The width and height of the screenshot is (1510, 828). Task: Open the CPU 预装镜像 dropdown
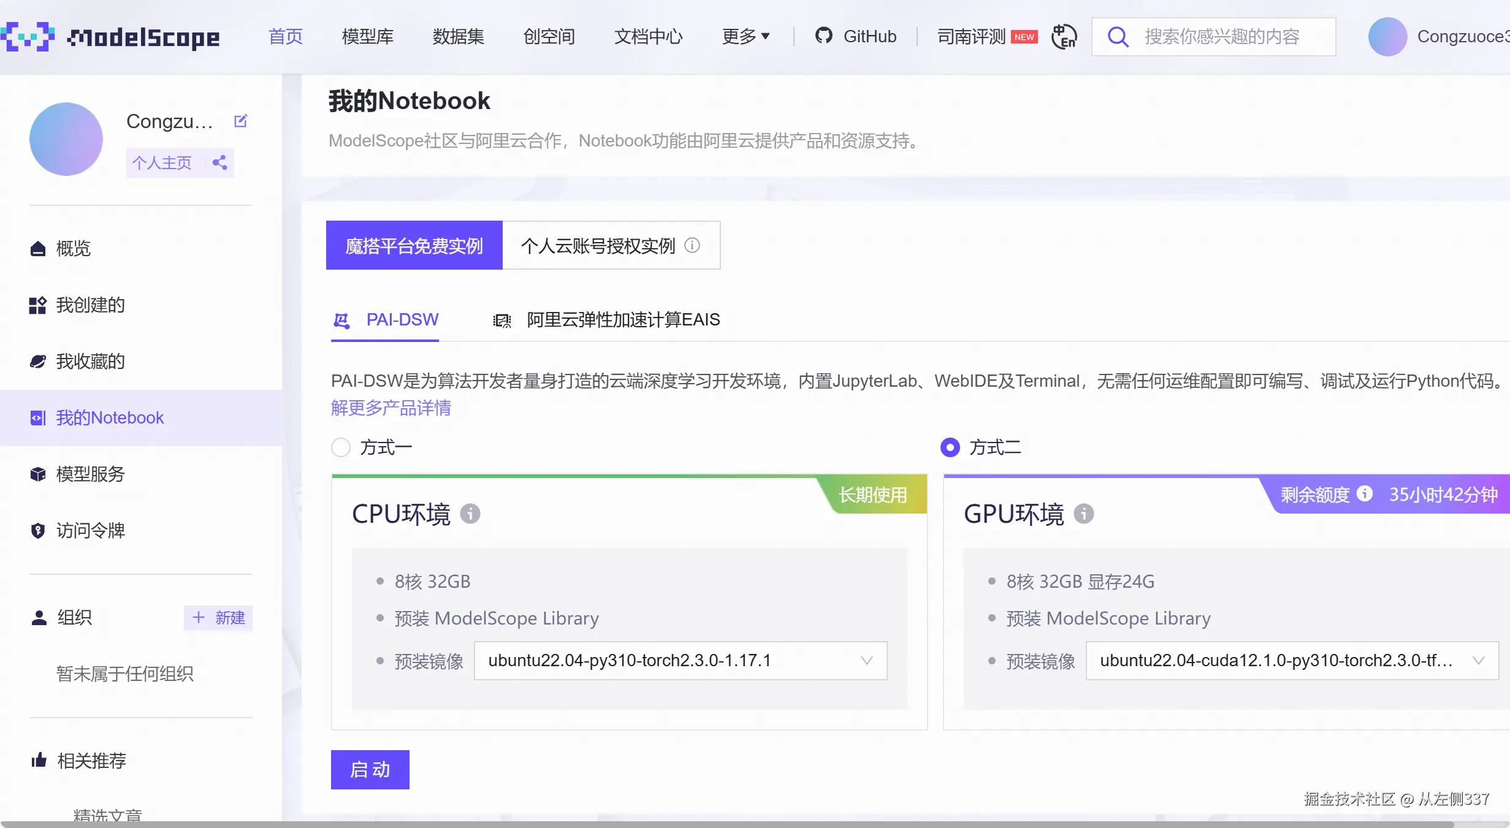tap(680, 661)
